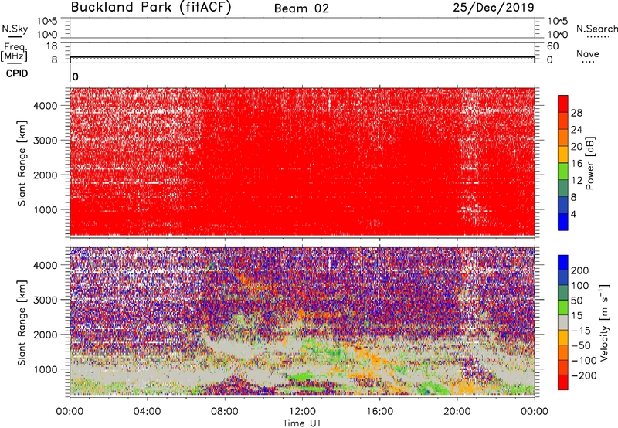The width and height of the screenshot is (618, 428).
Task: Click the 'Slant Range [km]' label of power panel
Action: click(22, 163)
